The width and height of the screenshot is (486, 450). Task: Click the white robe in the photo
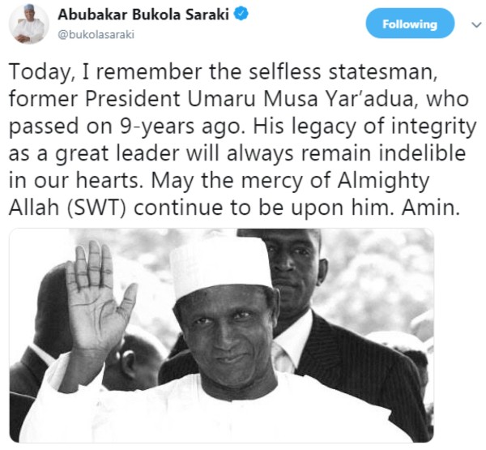(x=217, y=409)
